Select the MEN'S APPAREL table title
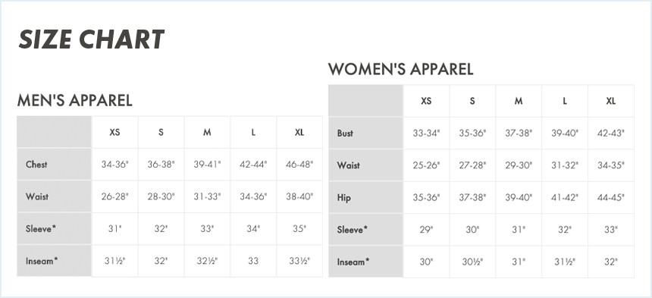652x298 pixels. click(75, 100)
